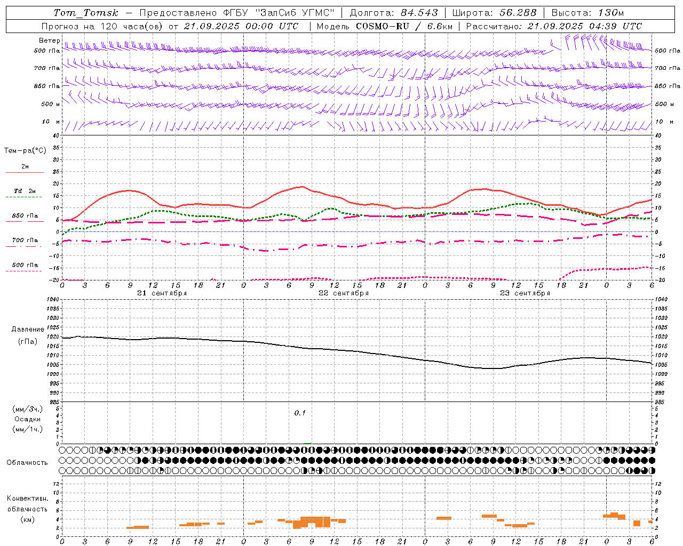Click the Рассчитано: 21.09.2025 04:39 UTC timestamp
The height and width of the screenshot is (546, 683).
pos(554,26)
